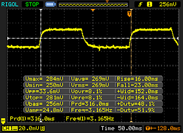The image size is (183, 133).
Task: Click the Vmin= 250mV measurement
Action: pos(44,85)
